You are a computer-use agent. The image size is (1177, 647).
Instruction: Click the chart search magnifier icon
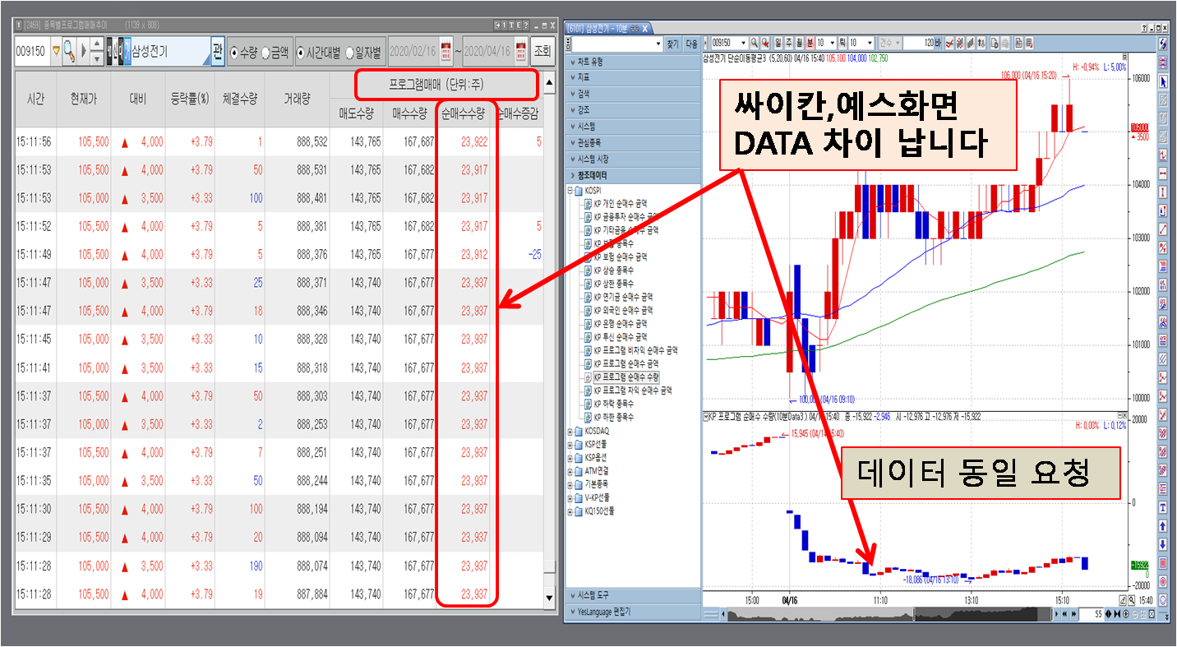click(755, 43)
